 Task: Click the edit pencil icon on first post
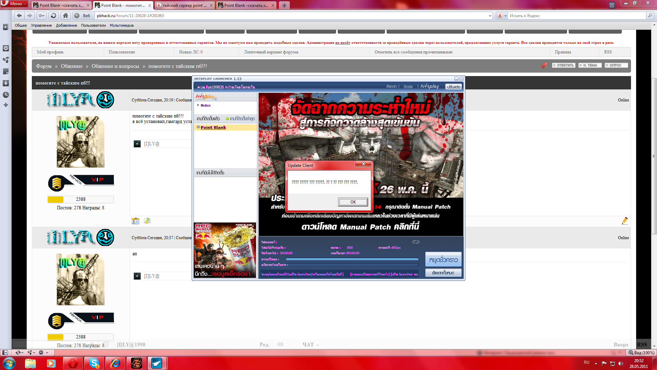point(625,221)
